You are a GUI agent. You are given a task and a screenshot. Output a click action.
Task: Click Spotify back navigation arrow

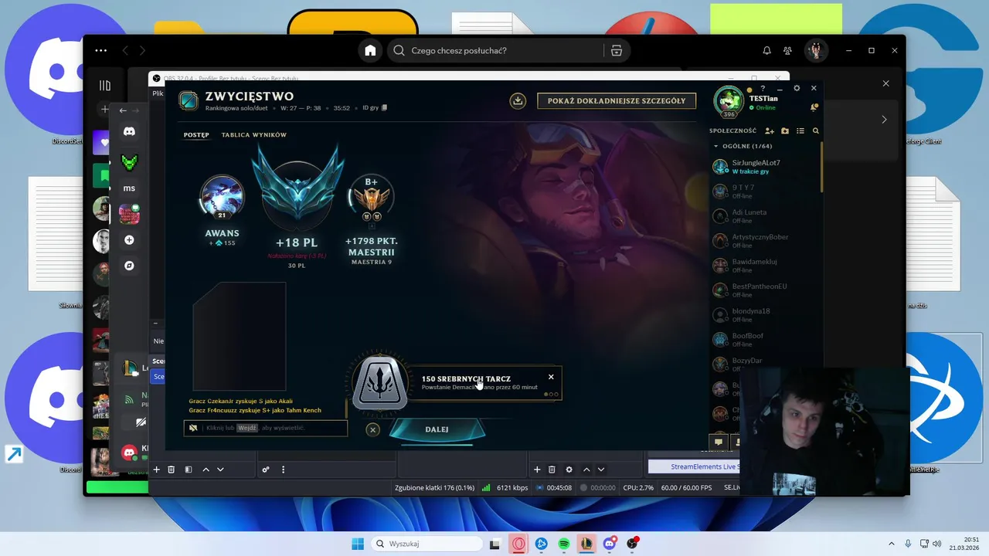point(125,50)
